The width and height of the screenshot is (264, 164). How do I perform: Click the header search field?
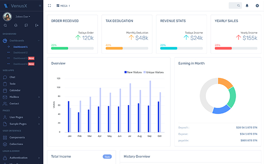[x=235, y=6]
